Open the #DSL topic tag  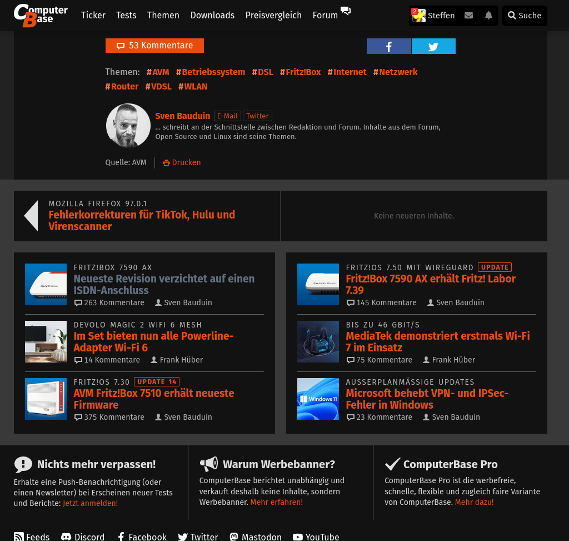click(262, 72)
